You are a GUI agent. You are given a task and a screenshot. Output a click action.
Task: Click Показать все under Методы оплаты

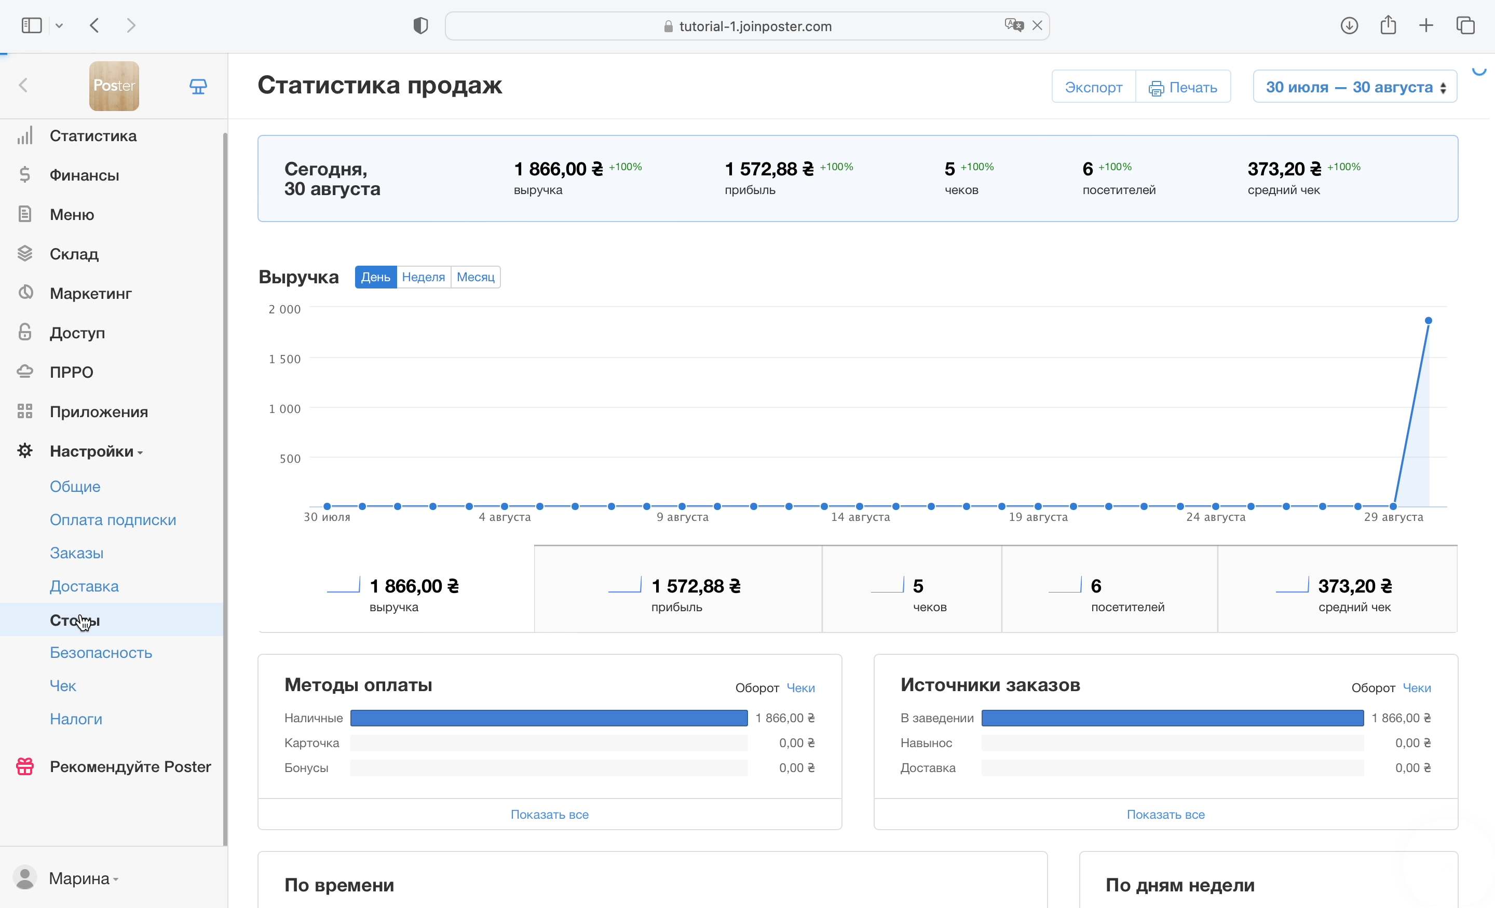coord(549,814)
